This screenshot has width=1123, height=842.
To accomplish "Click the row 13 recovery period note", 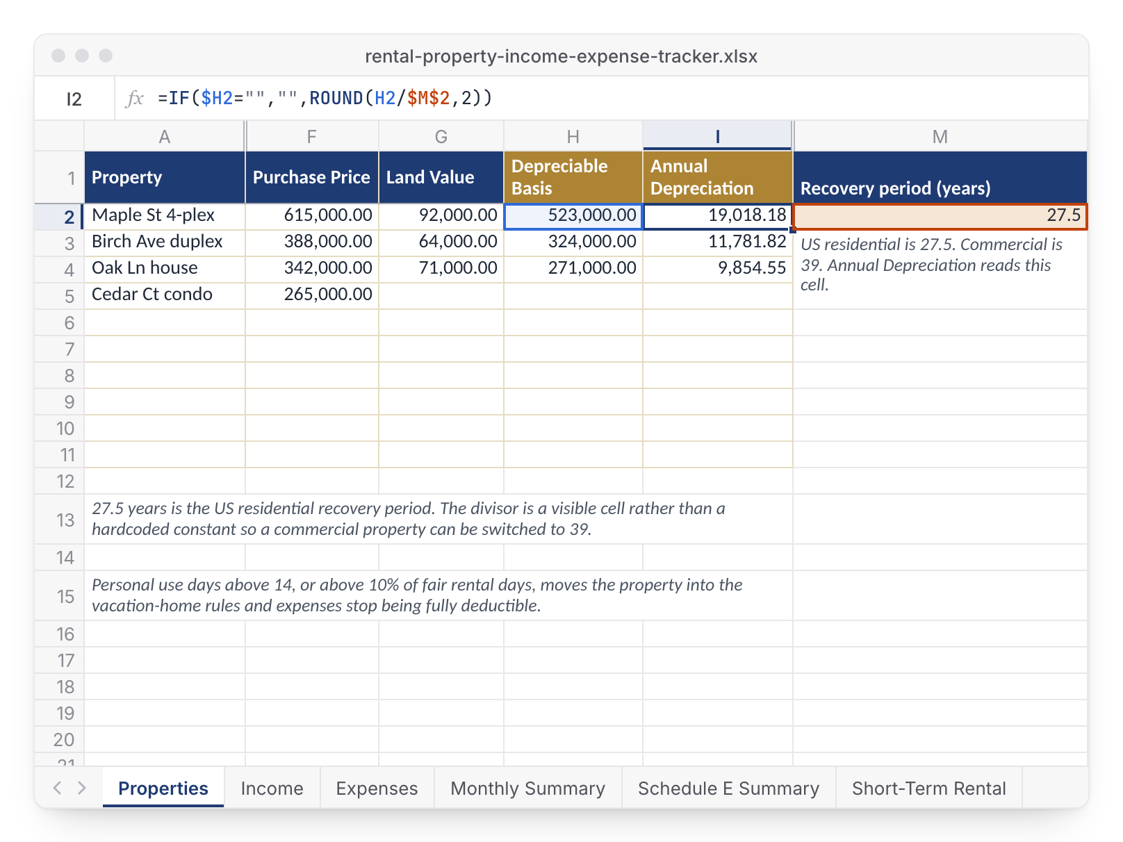I will pos(438,519).
